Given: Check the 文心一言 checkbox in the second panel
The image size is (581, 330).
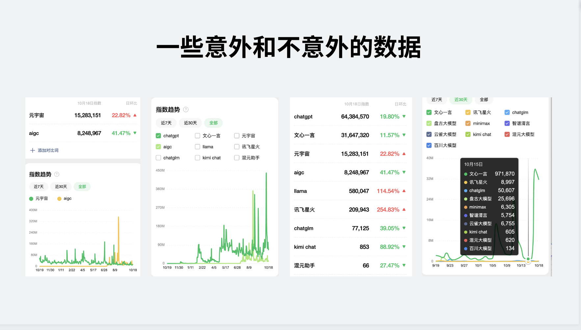Looking at the screenshot, I should coord(198,136).
